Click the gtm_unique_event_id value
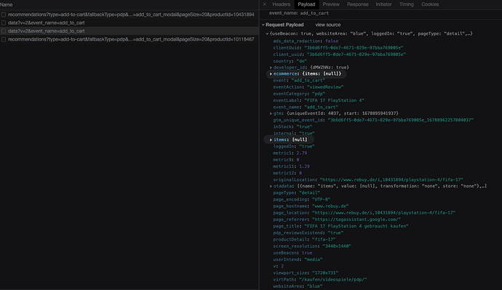Screen dimensions: 502x290 tap(401, 120)
